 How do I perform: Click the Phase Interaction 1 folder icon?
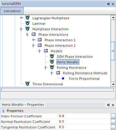pyautogui.click(x=40, y=40)
